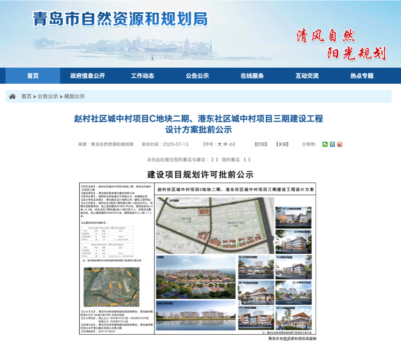Screen dimensions: 401x341
Task: Click the home icon in the breadcrumb
Action: pos(13,96)
